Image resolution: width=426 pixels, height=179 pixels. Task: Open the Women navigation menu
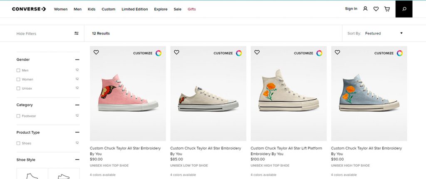click(x=61, y=9)
